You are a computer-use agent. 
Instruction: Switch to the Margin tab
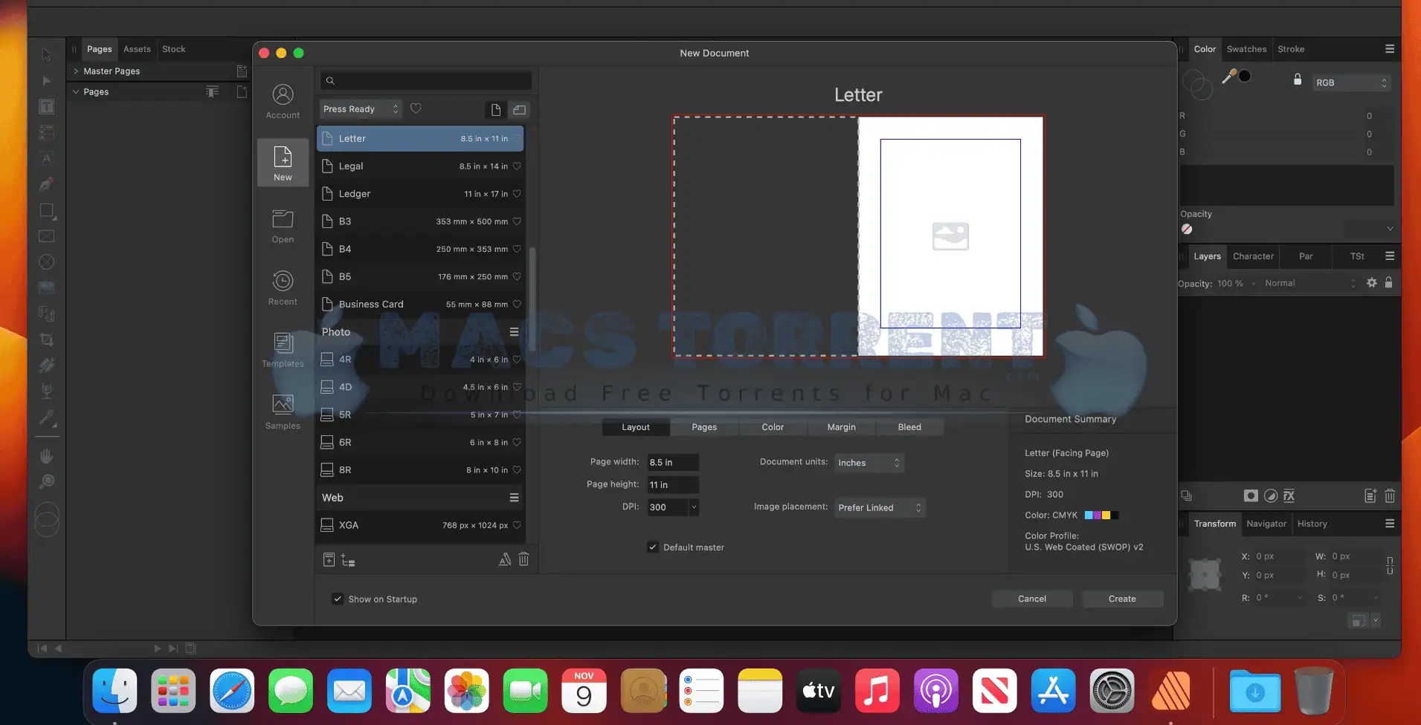coord(841,427)
